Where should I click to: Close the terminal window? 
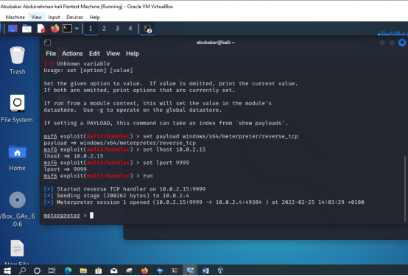pyautogui.click(x=402, y=43)
